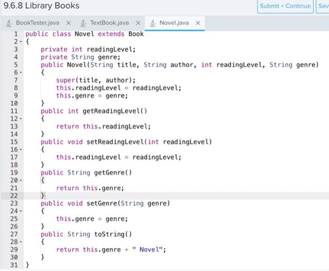Select the Novel.java tab
Viewport: 329px width, 271px height.
174,23
